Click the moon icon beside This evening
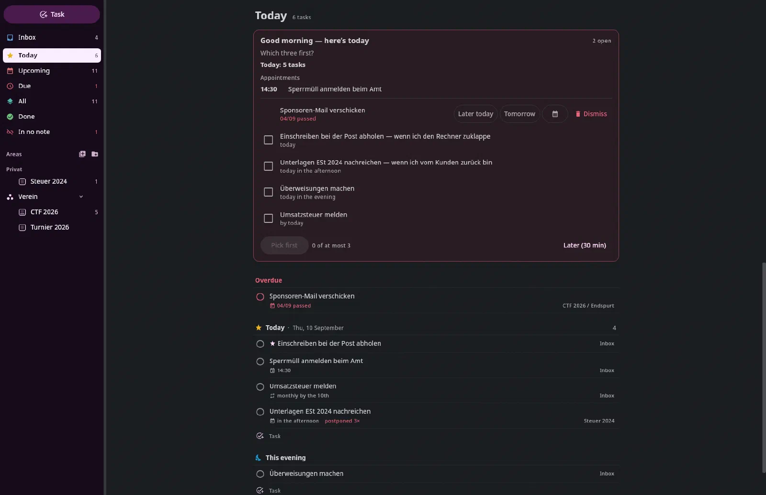The width and height of the screenshot is (766, 495). (x=259, y=458)
